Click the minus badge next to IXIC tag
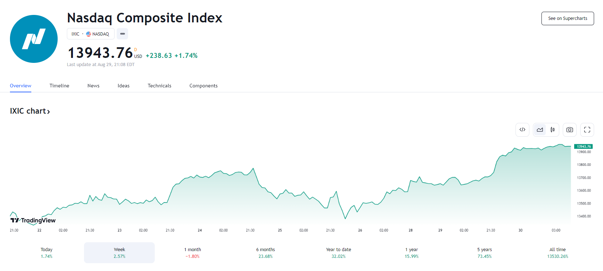Image resolution: width=603 pixels, height=271 pixels. tap(122, 34)
